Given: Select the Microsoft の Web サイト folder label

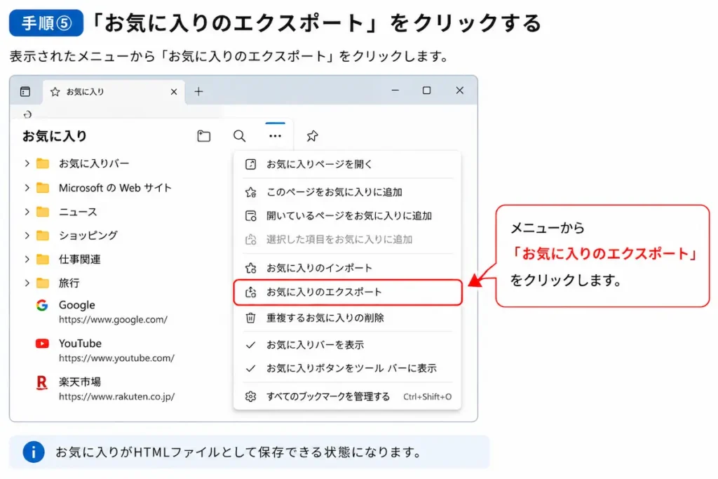Looking at the screenshot, I should (115, 188).
